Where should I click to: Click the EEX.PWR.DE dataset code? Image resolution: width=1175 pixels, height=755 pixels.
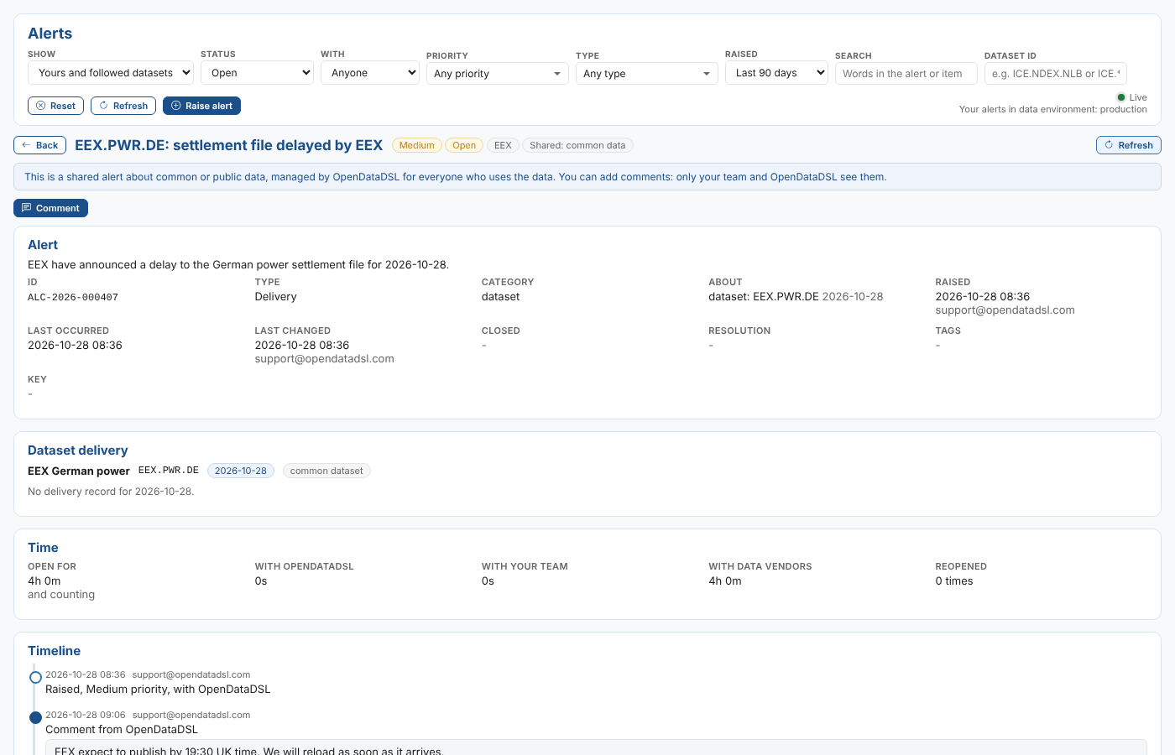tap(169, 471)
